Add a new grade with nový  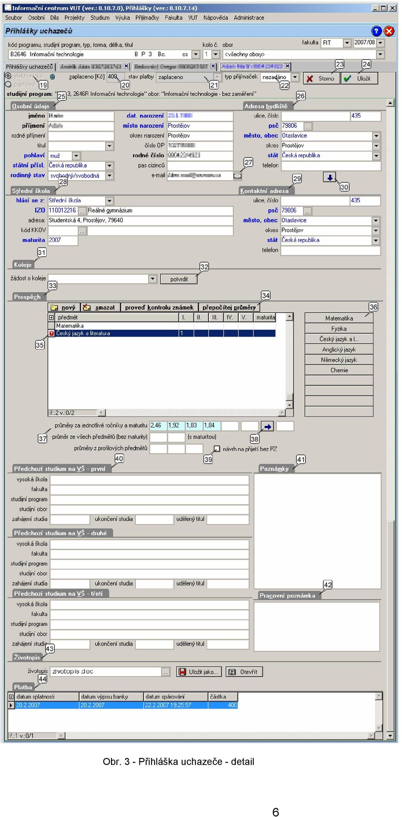tap(64, 308)
